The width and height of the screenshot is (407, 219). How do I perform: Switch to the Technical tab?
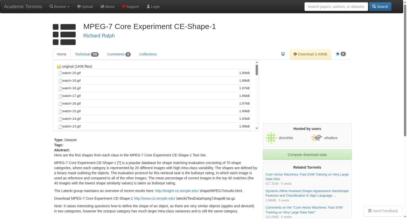[87, 54]
